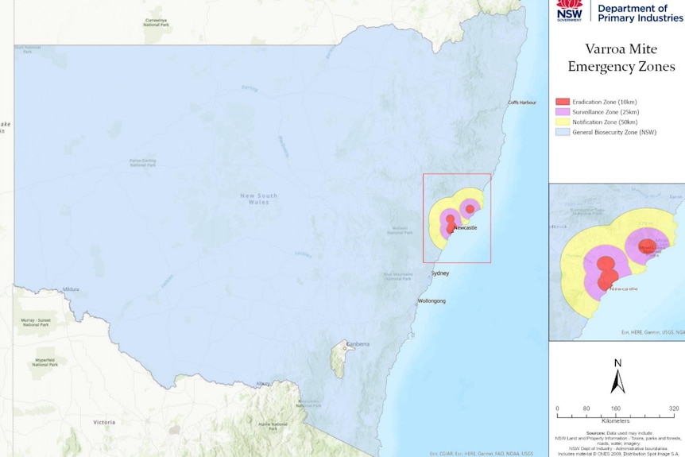Click the Coffs Harbour map label
The height and width of the screenshot is (457, 685).
pyautogui.click(x=522, y=103)
